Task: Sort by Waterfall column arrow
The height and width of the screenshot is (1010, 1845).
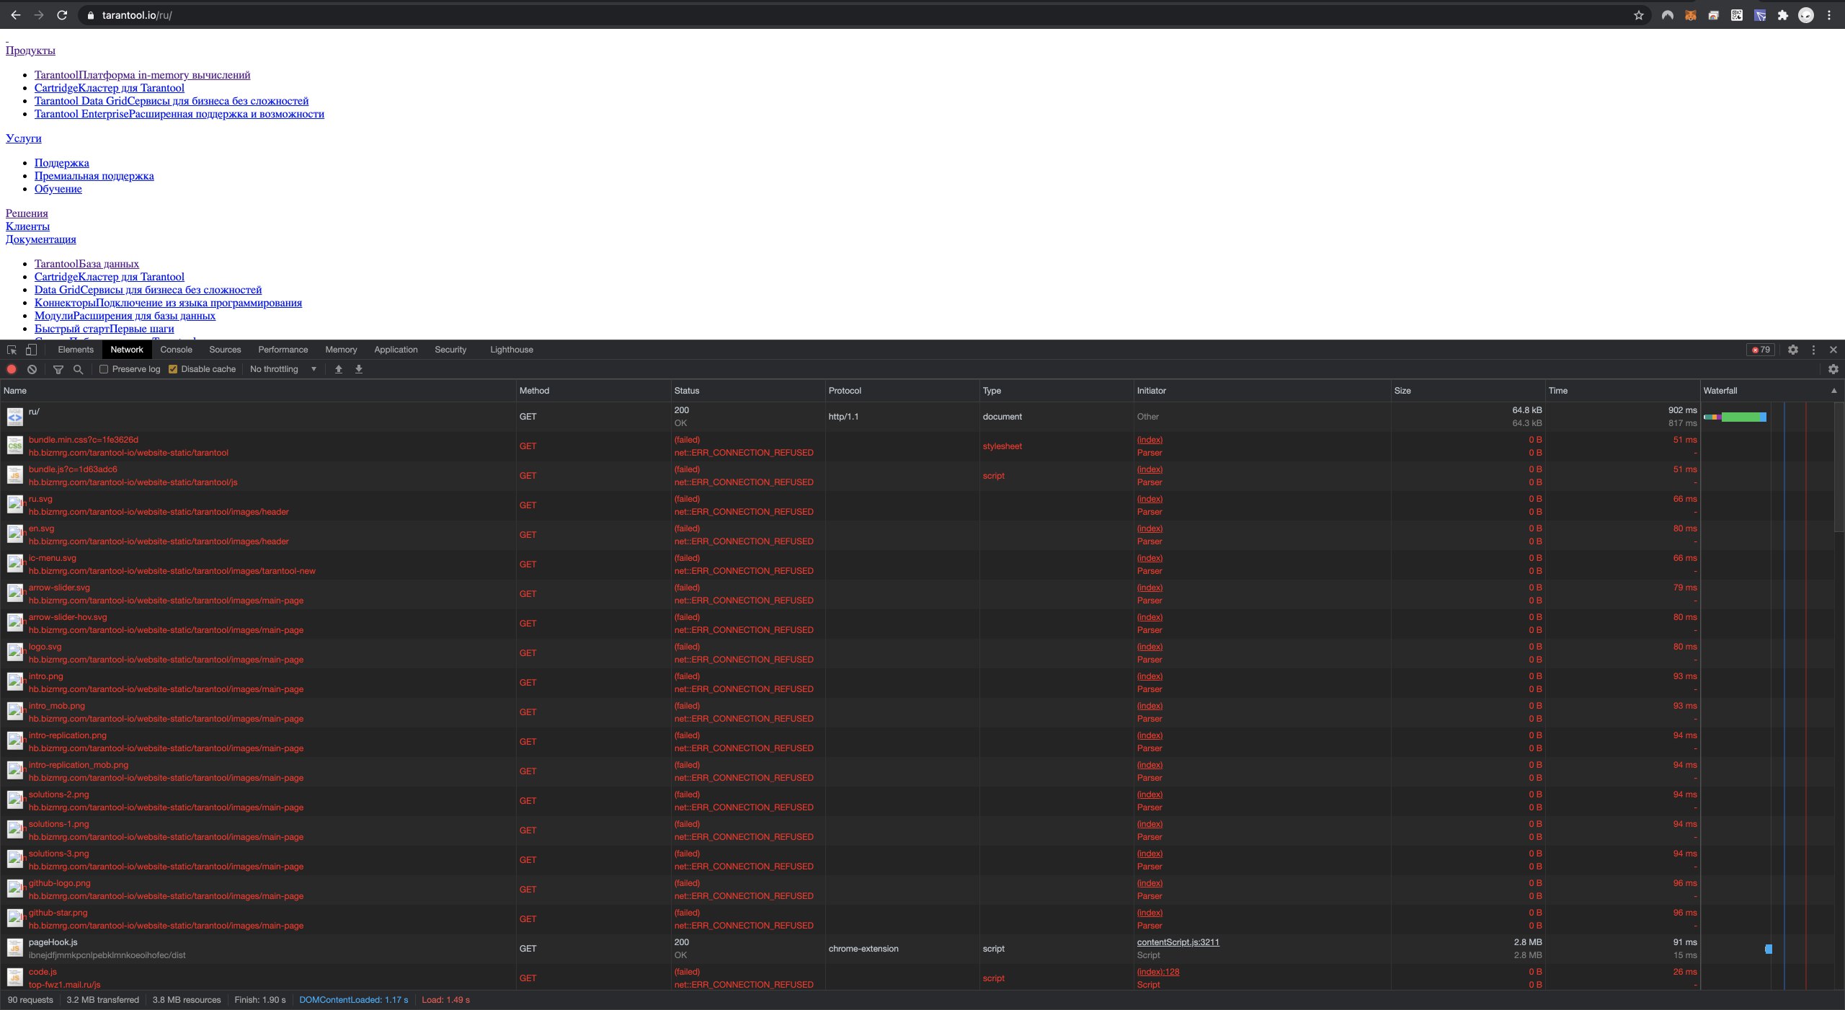Action: 1834,391
